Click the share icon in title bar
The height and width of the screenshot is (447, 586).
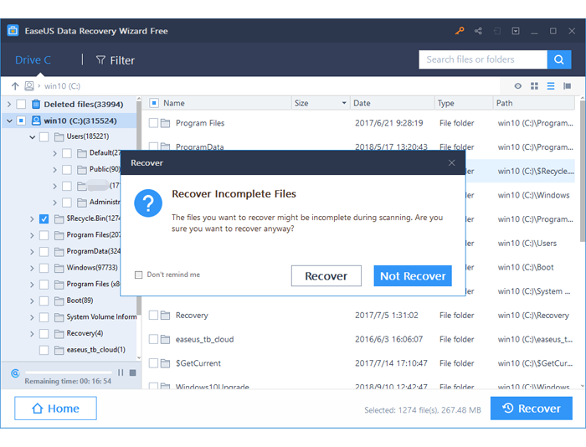point(478,31)
